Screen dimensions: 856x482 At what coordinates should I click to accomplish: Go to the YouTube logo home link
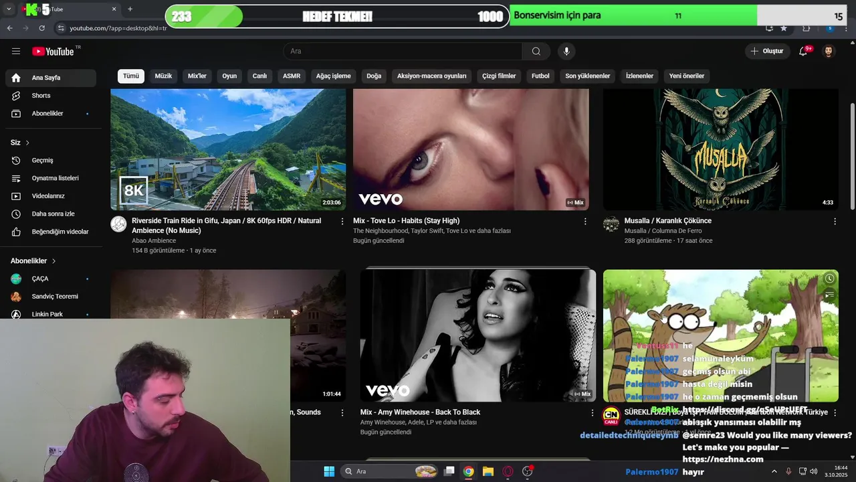[x=53, y=52]
